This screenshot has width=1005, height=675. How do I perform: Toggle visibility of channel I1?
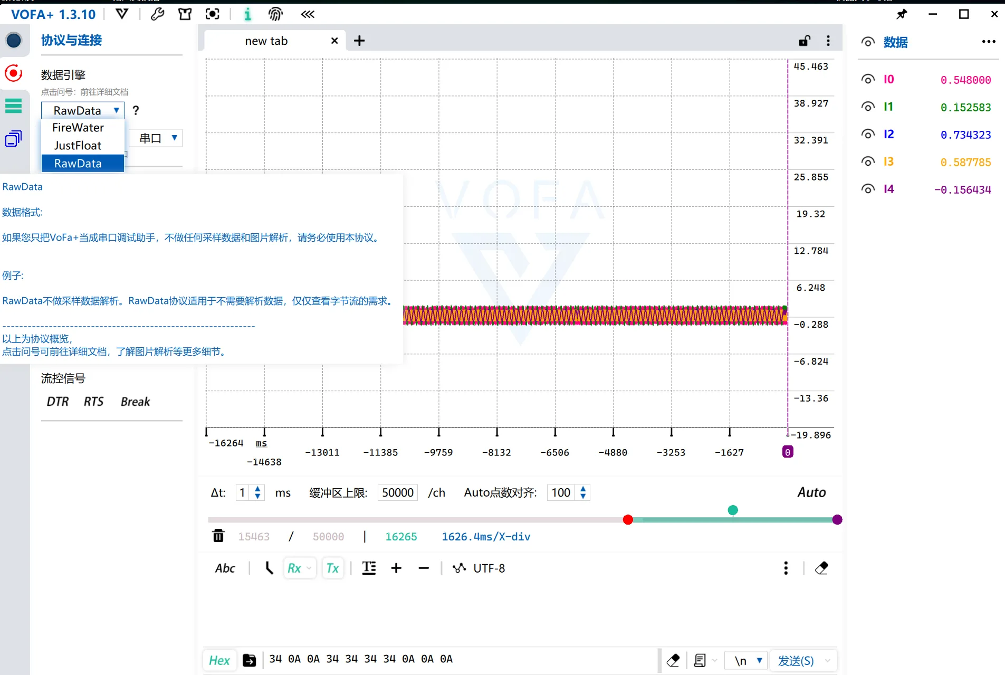coord(868,107)
